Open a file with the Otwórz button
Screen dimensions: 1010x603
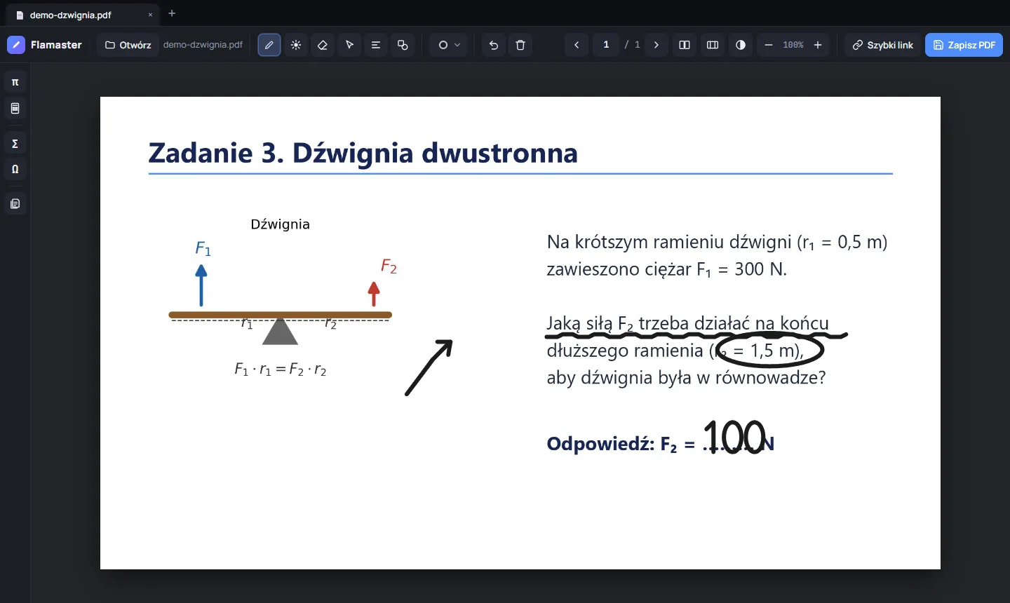tap(128, 45)
